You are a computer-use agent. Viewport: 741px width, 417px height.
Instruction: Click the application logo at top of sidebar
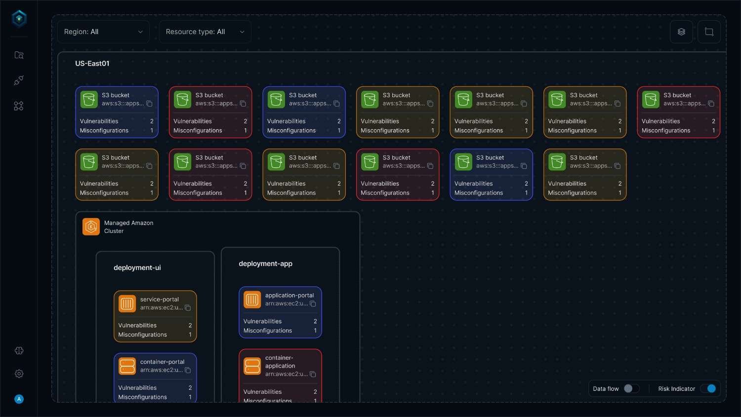click(19, 18)
